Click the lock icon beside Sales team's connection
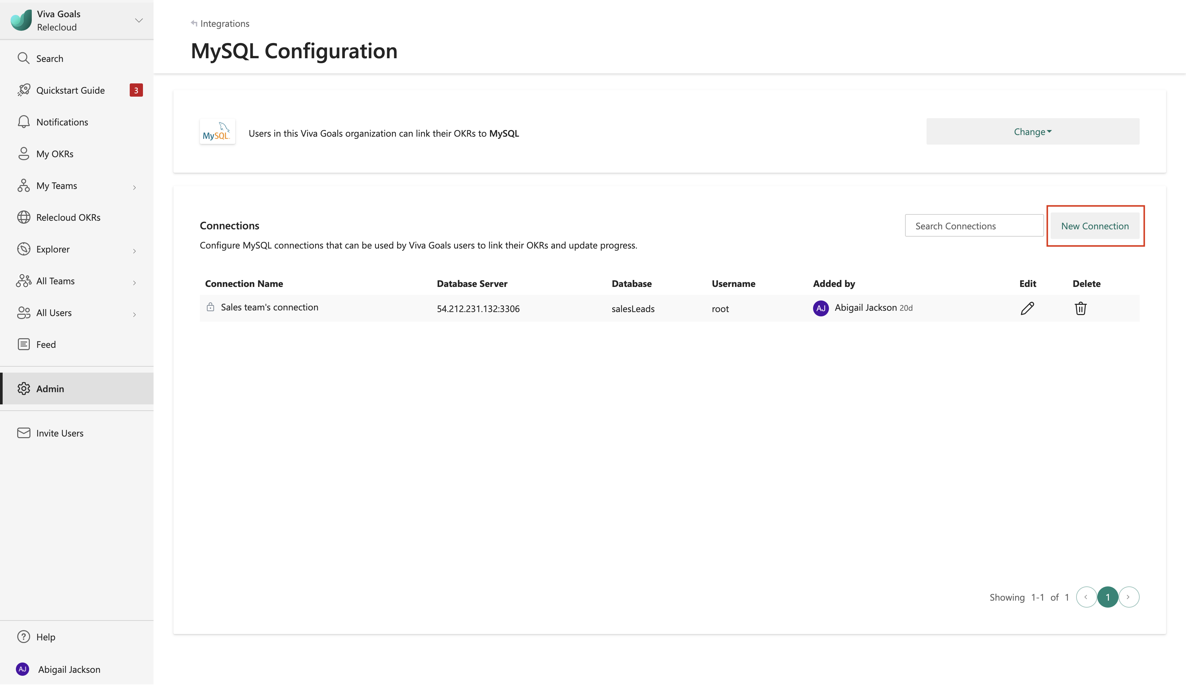 point(210,307)
